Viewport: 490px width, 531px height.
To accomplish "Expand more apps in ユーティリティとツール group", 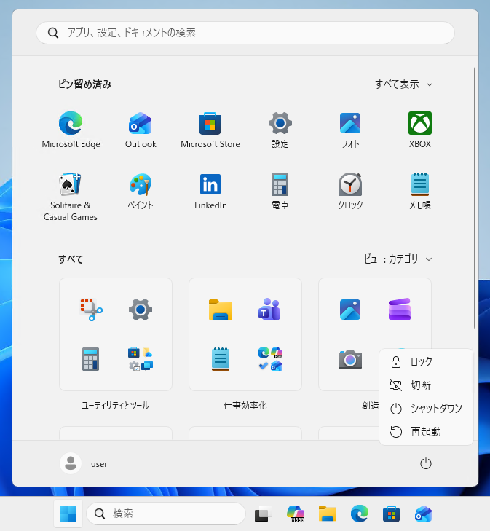I will pos(141,359).
